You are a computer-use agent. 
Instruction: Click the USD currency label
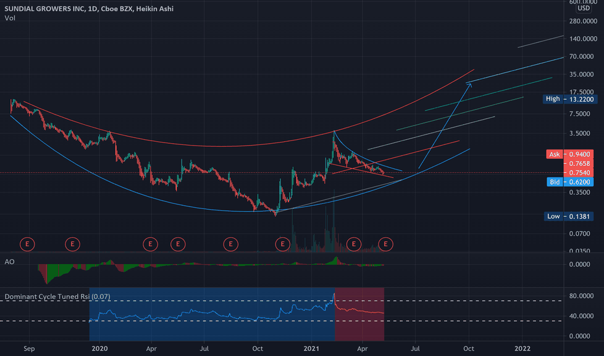point(583,8)
